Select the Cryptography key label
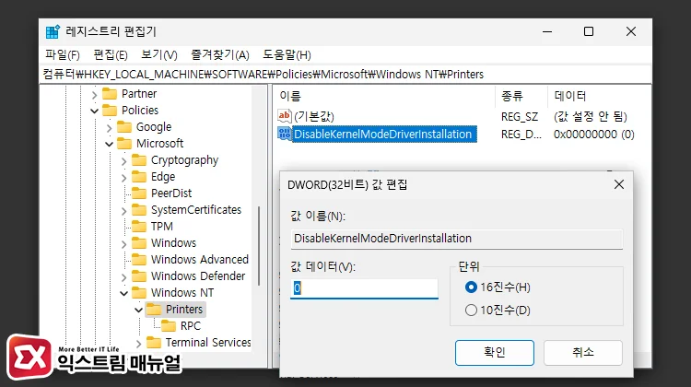 pos(184,160)
